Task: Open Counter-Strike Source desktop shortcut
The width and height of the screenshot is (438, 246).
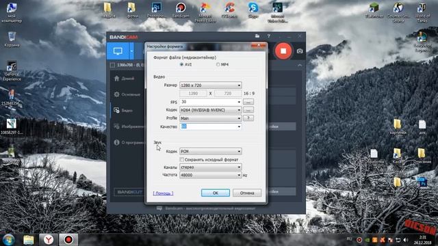Action: 398,12
